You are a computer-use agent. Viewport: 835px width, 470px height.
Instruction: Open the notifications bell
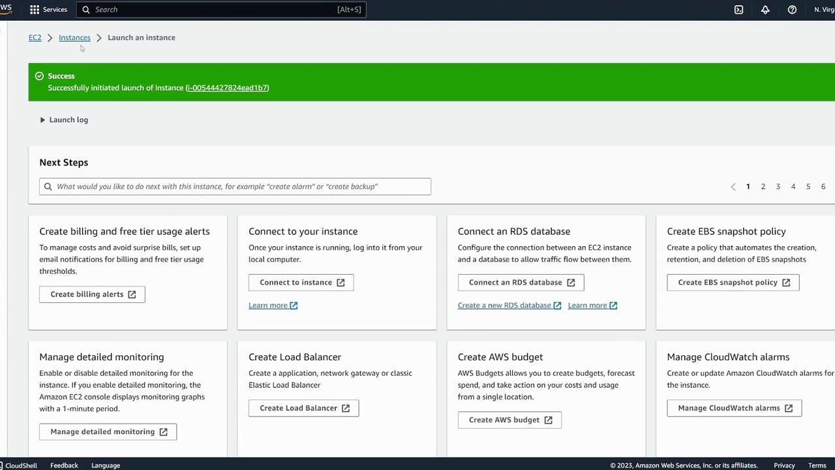[765, 10]
